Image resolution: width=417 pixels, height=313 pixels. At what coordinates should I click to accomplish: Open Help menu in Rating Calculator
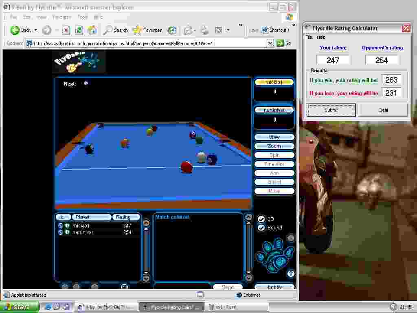[321, 37]
